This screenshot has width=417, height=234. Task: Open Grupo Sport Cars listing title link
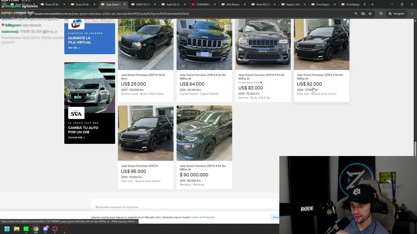[x=261, y=77]
